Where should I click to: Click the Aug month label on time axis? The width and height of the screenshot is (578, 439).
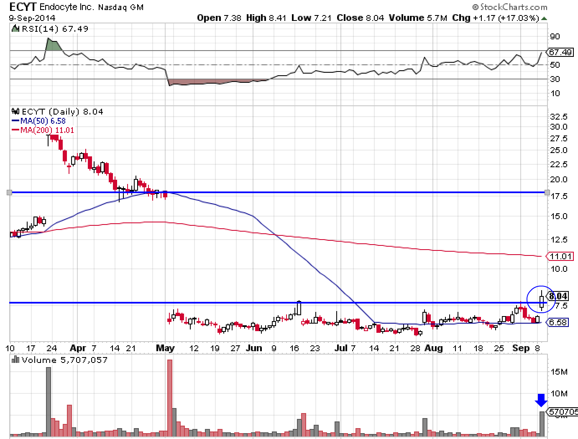pyautogui.click(x=434, y=348)
